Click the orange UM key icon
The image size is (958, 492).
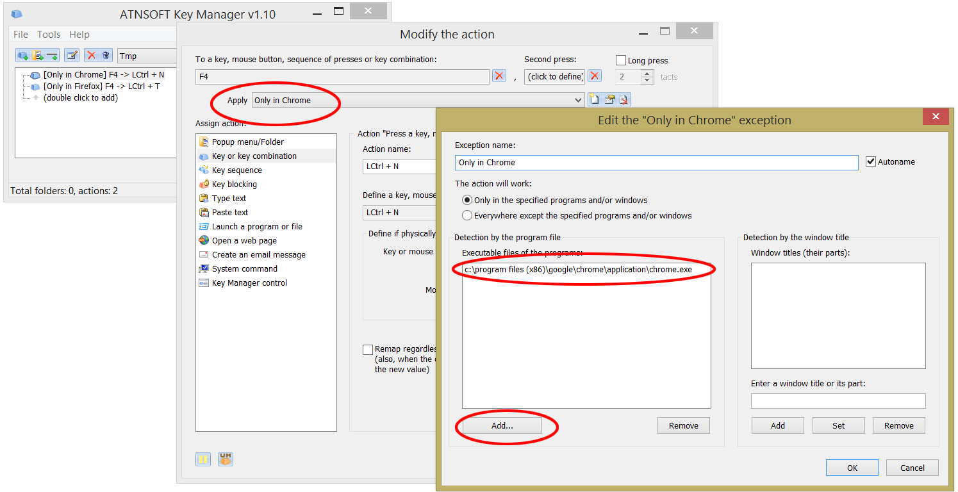[225, 459]
